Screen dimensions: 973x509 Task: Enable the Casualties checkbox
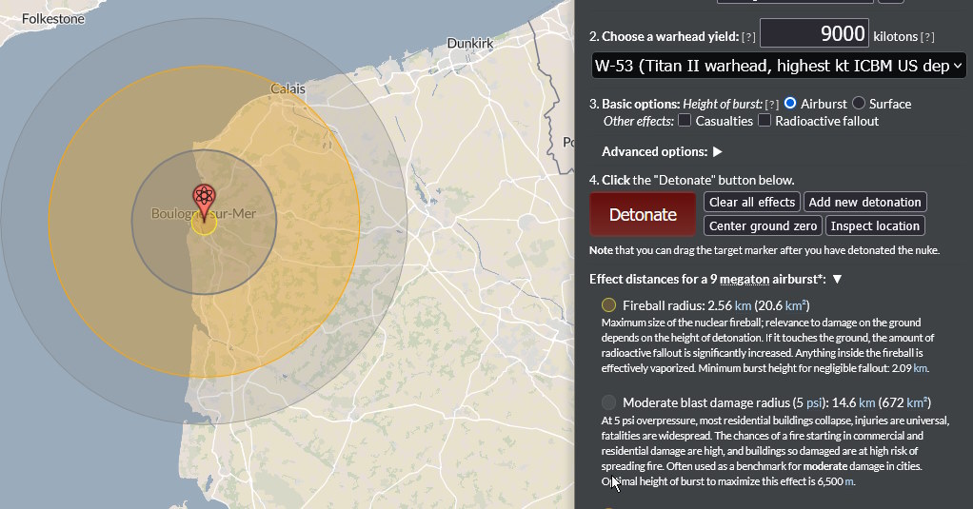(685, 120)
